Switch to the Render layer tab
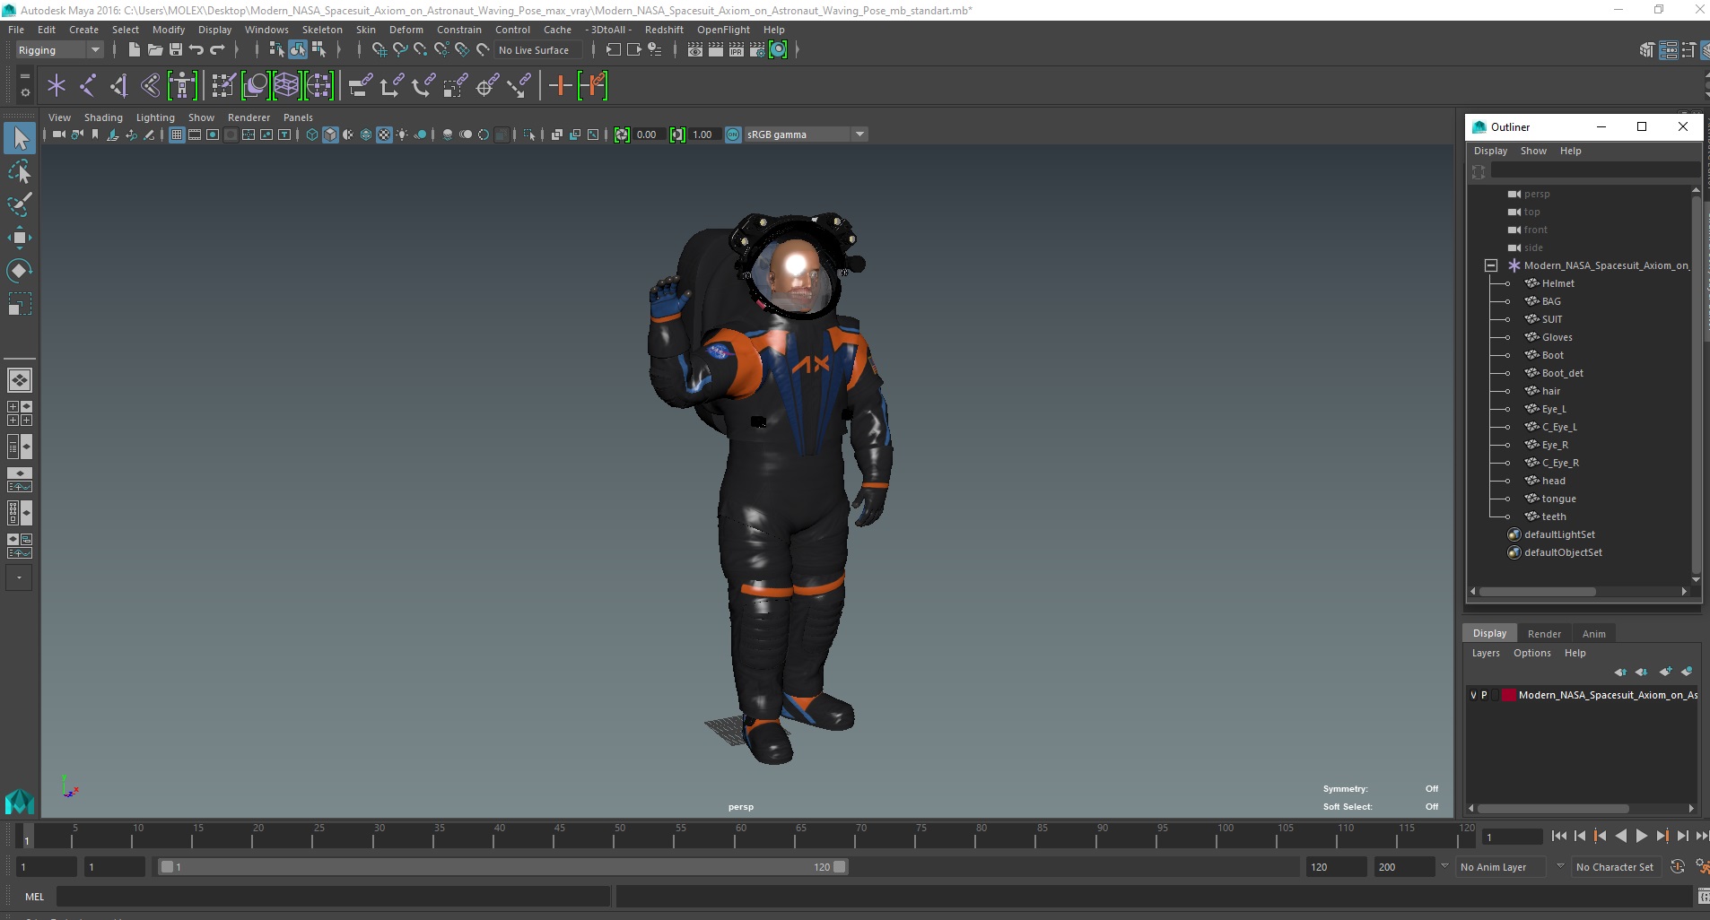This screenshot has height=920, width=1710. coord(1544,634)
